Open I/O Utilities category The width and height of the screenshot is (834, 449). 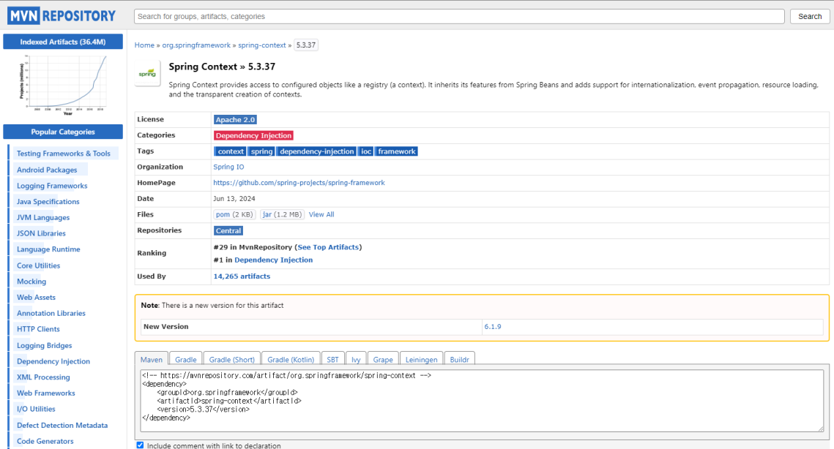pos(36,410)
